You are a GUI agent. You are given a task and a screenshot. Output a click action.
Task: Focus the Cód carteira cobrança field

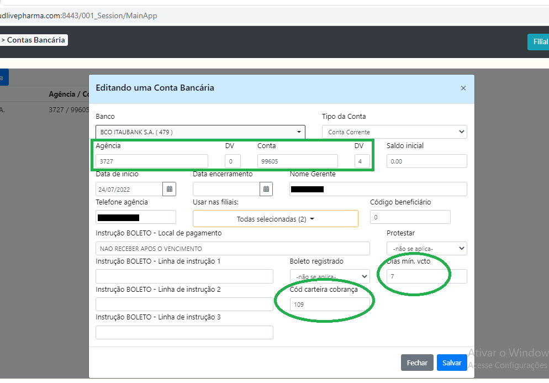pyautogui.click(x=330, y=305)
